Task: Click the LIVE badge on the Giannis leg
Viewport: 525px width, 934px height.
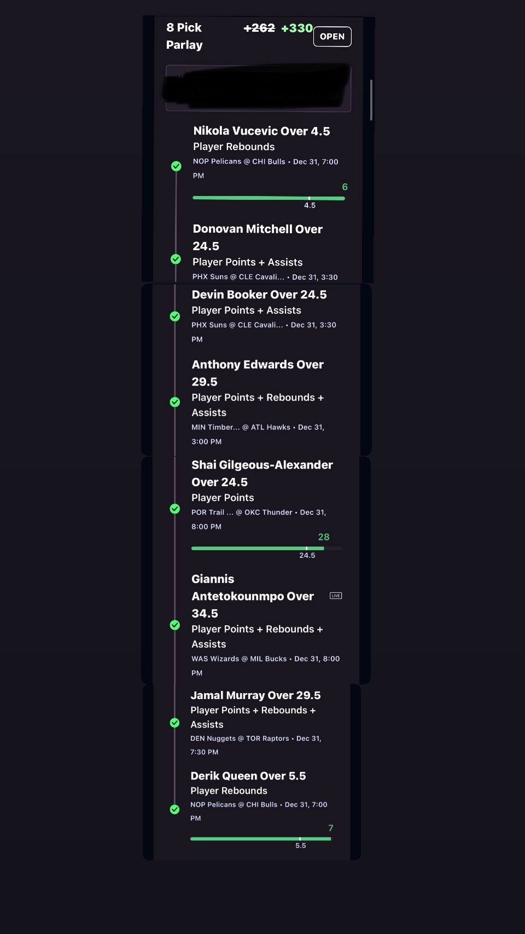Action: (x=336, y=596)
